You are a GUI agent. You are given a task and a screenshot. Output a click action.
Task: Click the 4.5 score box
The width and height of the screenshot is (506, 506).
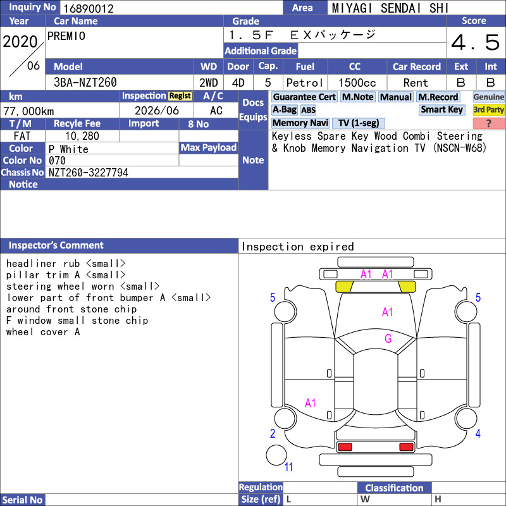(475, 43)
